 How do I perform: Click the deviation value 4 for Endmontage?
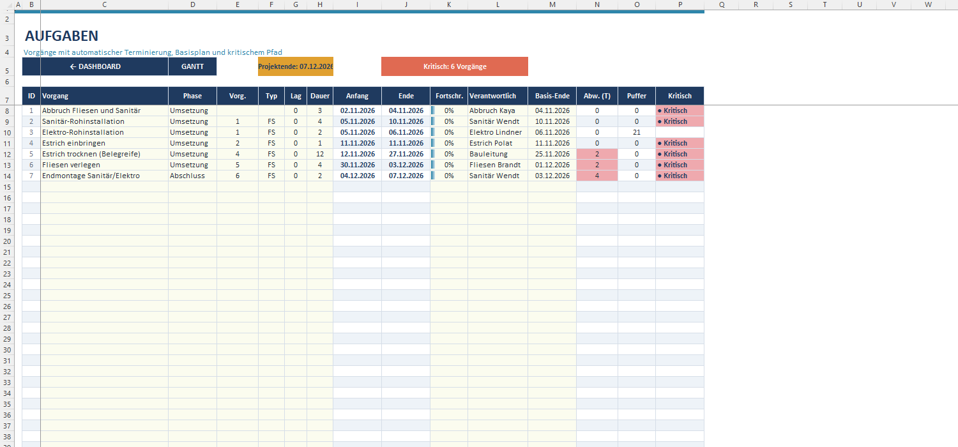[597, 176]
